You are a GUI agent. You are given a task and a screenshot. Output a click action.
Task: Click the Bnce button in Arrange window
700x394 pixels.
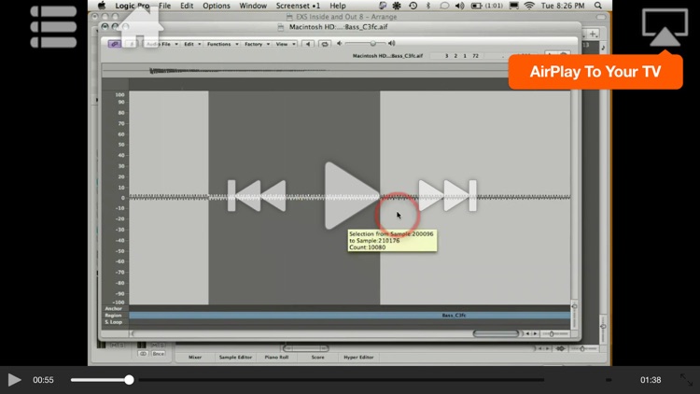(x=158, y=354)
